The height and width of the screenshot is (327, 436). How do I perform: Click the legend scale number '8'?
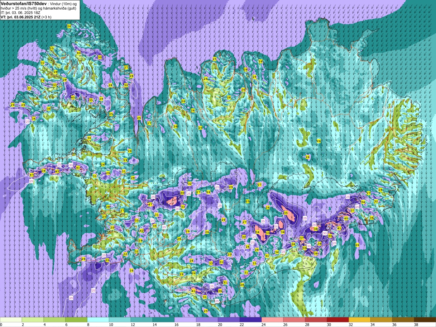pos(88,325)
